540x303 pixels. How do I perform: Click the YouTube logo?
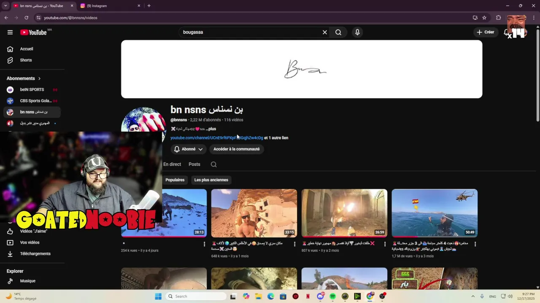point(33,32)
